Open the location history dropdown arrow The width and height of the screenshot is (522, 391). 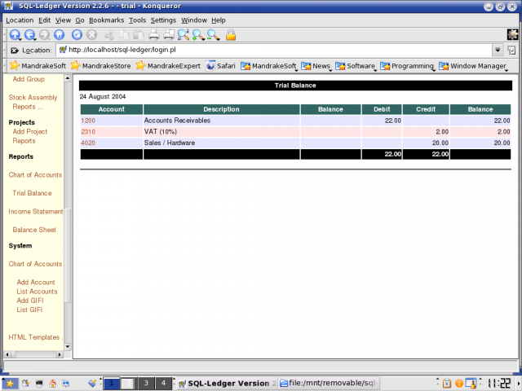(x=497, y=50)
